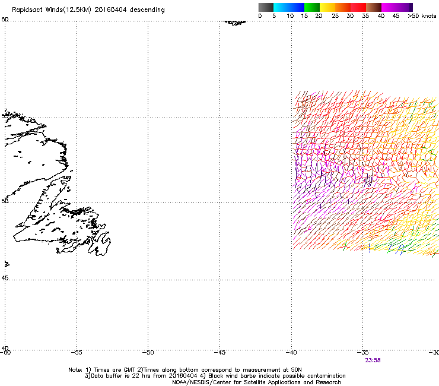
Task: Click the red 30-35 knots legend swatch
Action: coord(358,7)
